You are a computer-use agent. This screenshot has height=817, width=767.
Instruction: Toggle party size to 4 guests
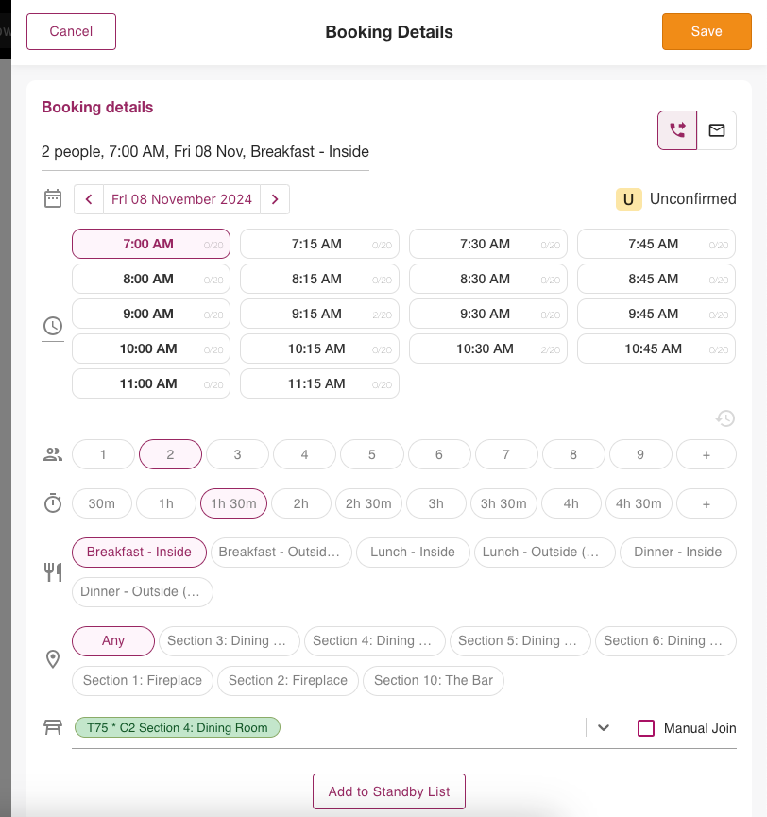[304, 454]
